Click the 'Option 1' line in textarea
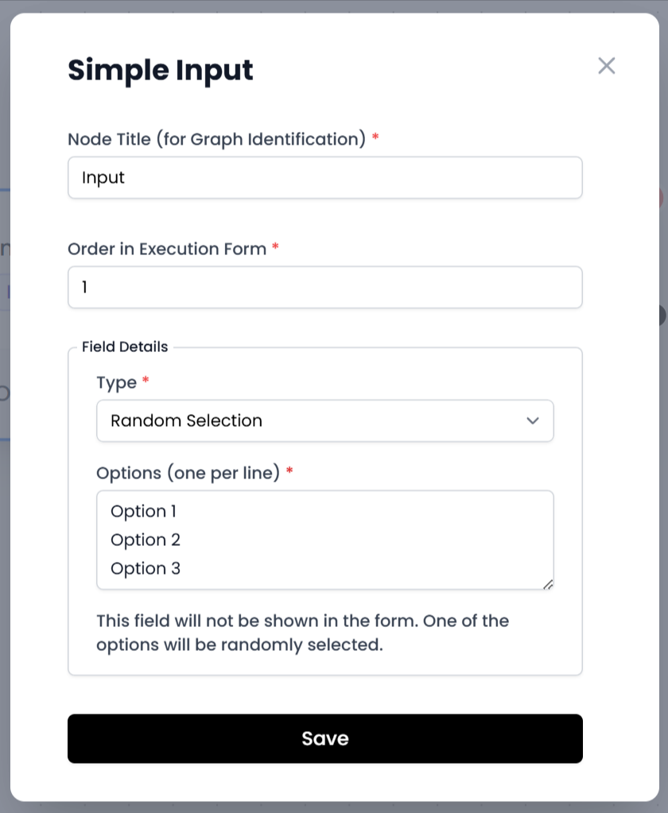The height and width of the screenshot is (813, 668). pyautogui.click(x=143, y=511)
